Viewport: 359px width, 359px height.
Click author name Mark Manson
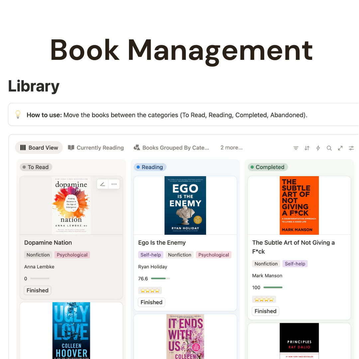pos(267,276)
